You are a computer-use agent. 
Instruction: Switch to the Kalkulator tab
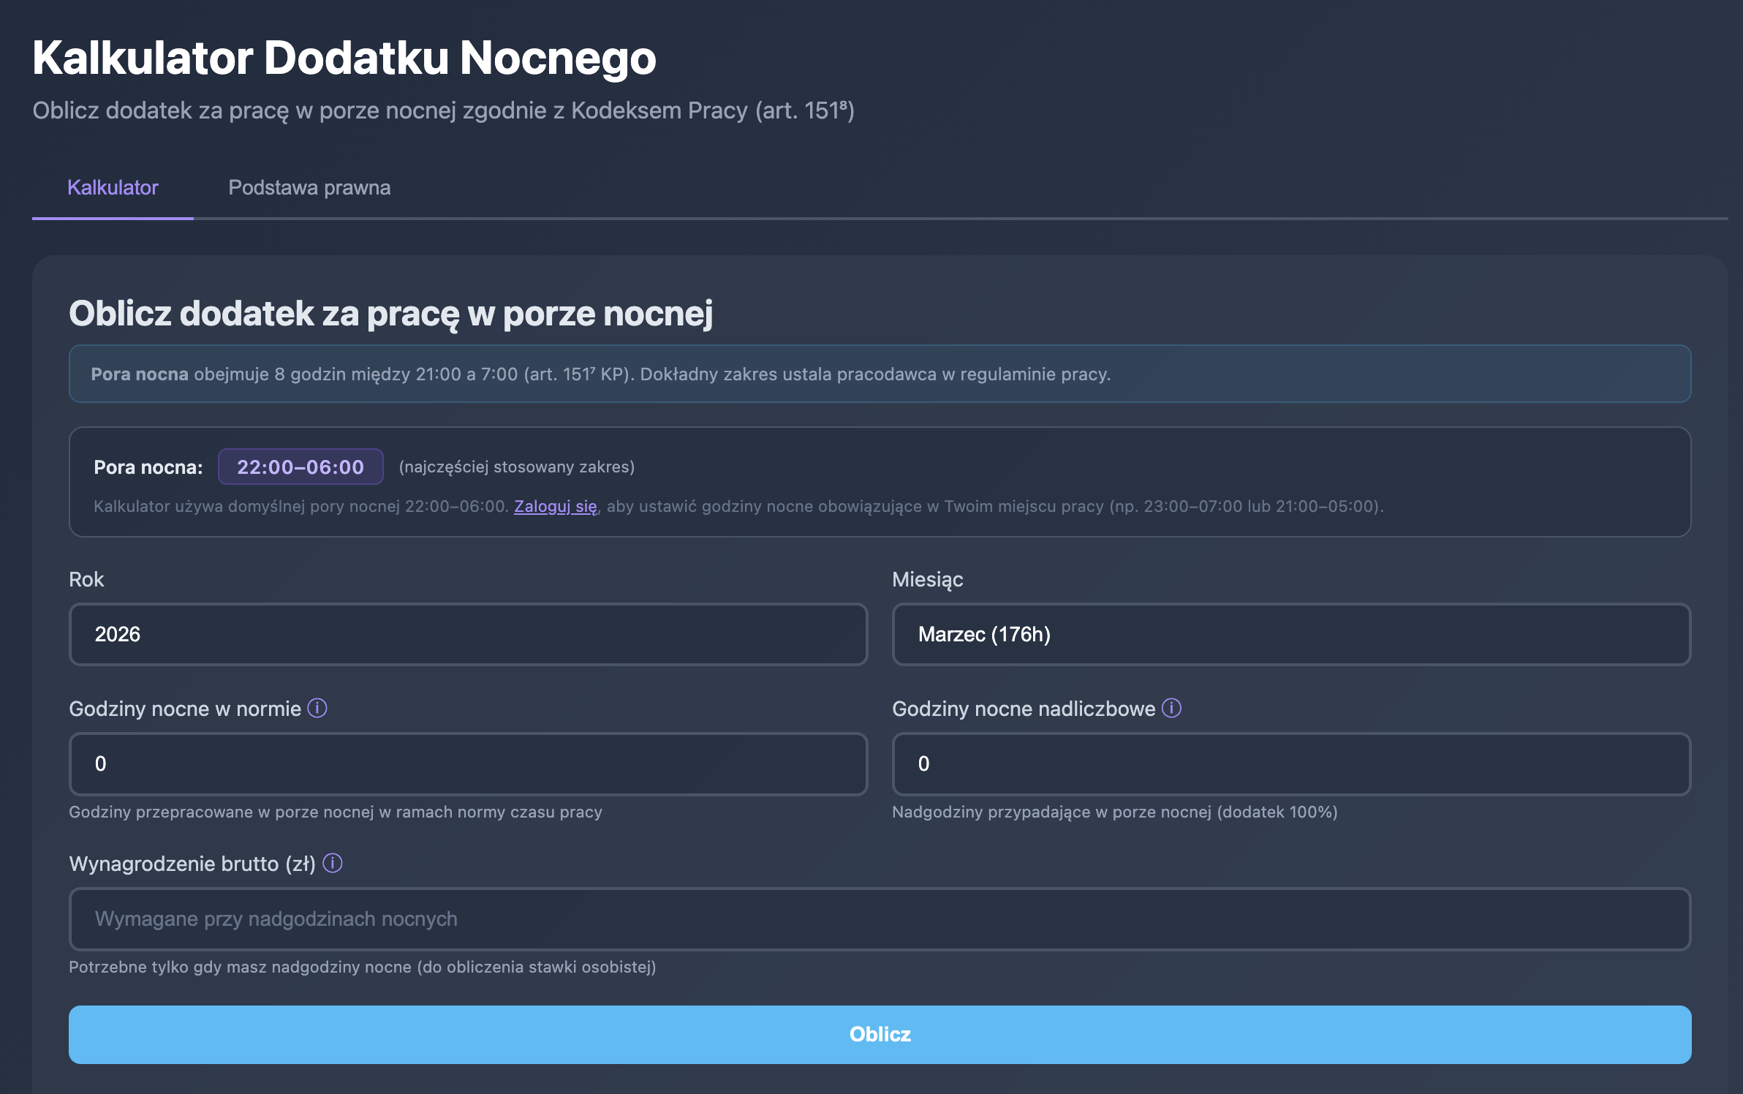113,188
